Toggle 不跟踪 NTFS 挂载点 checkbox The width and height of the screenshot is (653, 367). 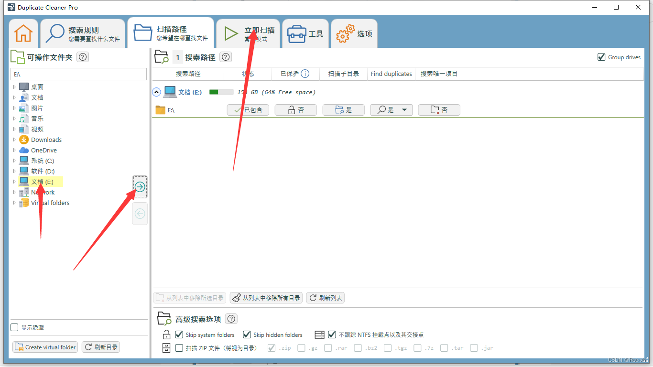[332, 335]
